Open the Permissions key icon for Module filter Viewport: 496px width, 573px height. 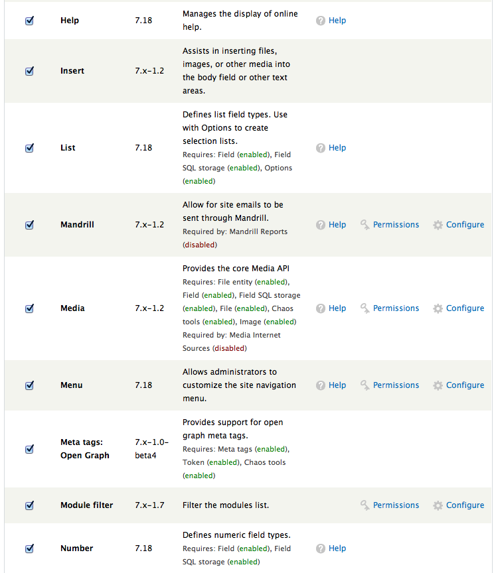(366, 505)
